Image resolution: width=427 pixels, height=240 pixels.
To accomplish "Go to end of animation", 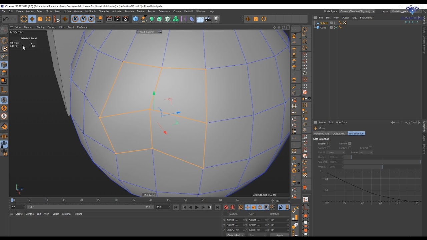I will click(x=218, y=207).
